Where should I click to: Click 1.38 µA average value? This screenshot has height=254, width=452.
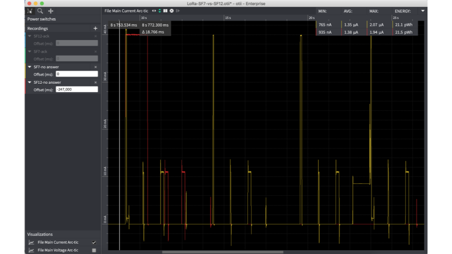pyautogui.click(x=351, y=32)
